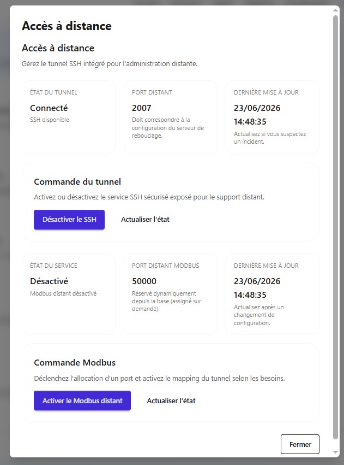
Task: Click the Modbus distant désactivé status text
Action: tap(63, 293)
